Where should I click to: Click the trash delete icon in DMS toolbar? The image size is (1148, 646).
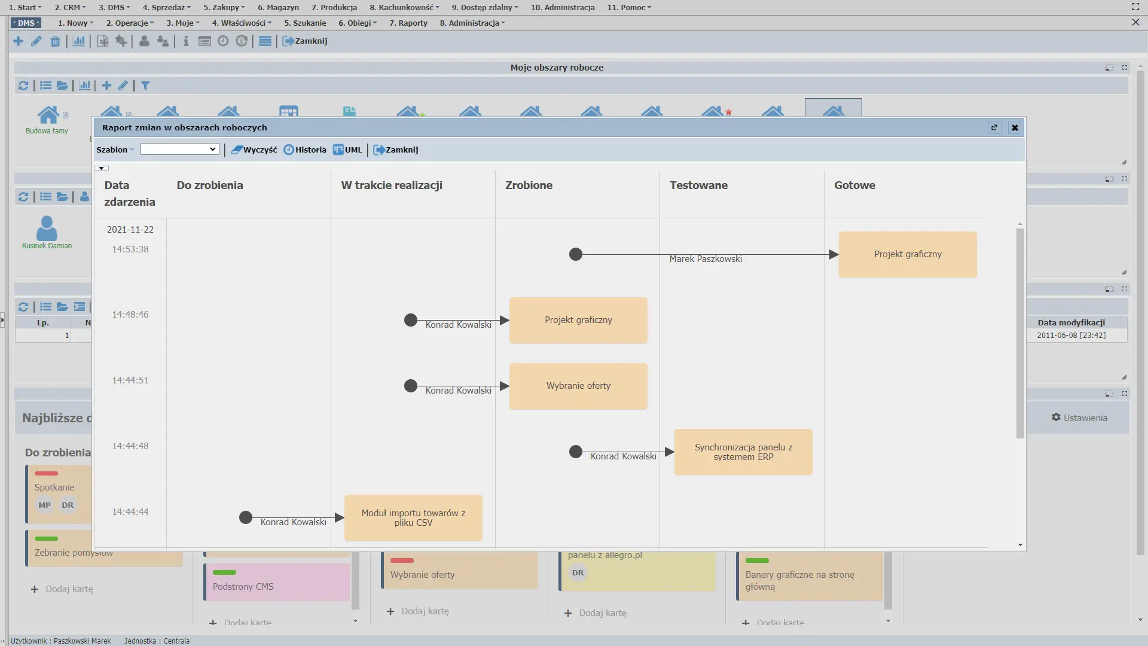click(x=55, y=41)
